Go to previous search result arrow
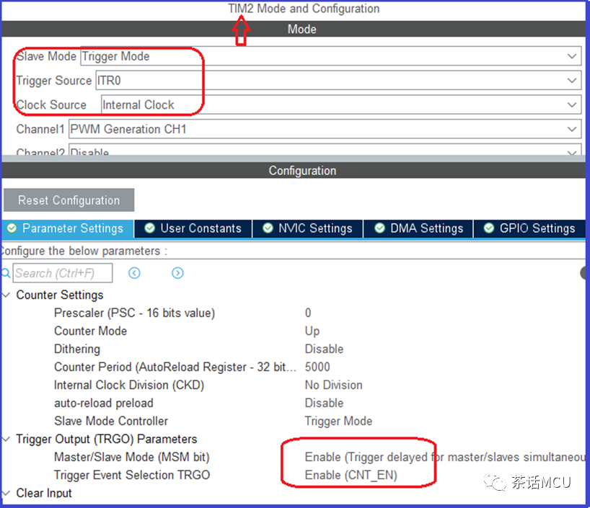 pyautogui.click(x=134, y=273)
